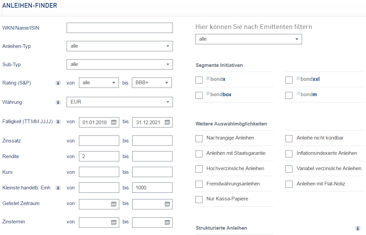This screenshot has width=366, height=235.
Task: Open calendar picker for Fälligkeit end date
Action: point(167,122)
